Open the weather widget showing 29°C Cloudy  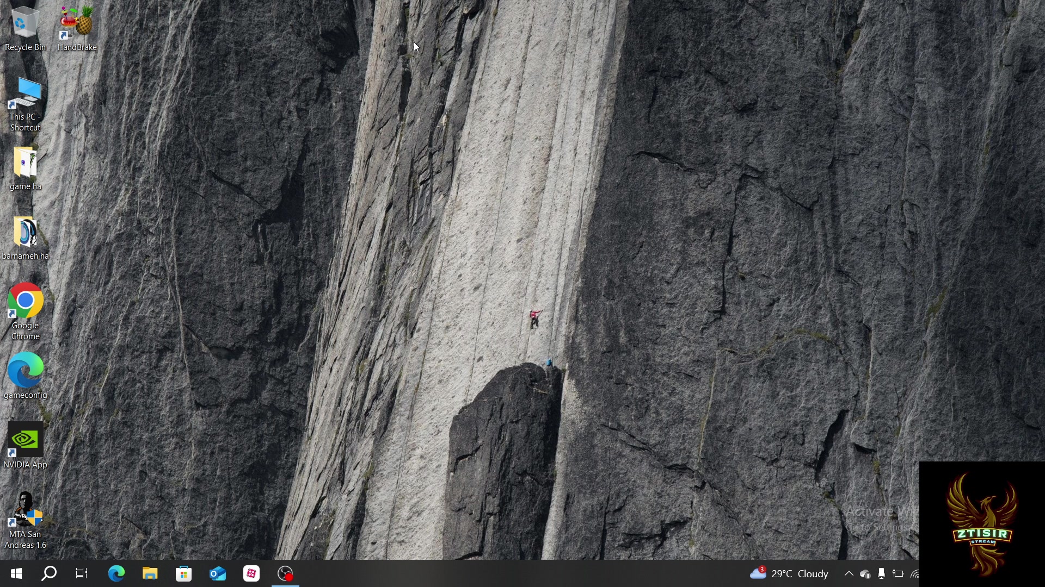pyautogui.click(x=789, y=573)
